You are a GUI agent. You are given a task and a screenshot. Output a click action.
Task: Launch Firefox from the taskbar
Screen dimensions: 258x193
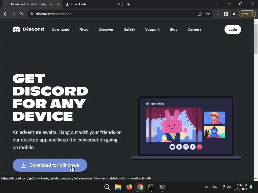point(129,187)
